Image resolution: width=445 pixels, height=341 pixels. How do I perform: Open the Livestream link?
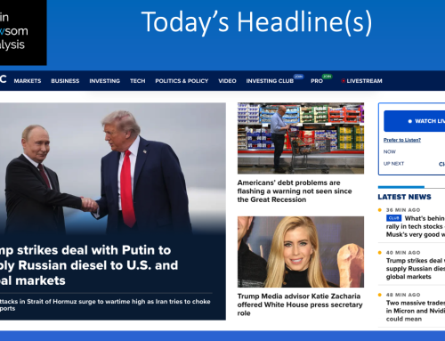pyautogui.click(x=364, y=81)
